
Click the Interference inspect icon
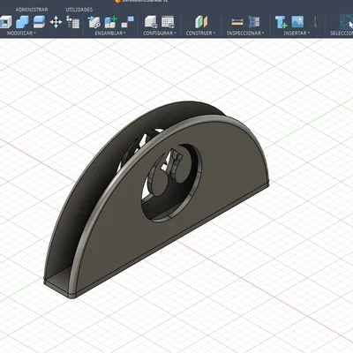[x=254, y=22]
